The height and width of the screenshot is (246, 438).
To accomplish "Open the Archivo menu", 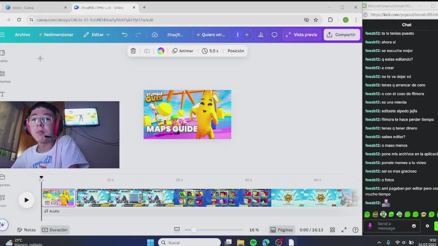I will 22,35.
